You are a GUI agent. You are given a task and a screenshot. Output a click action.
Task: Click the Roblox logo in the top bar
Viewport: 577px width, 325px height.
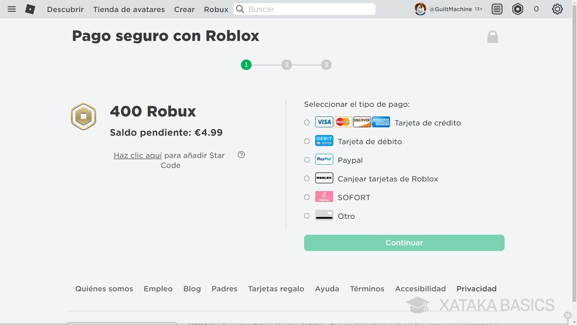[30, 8]
